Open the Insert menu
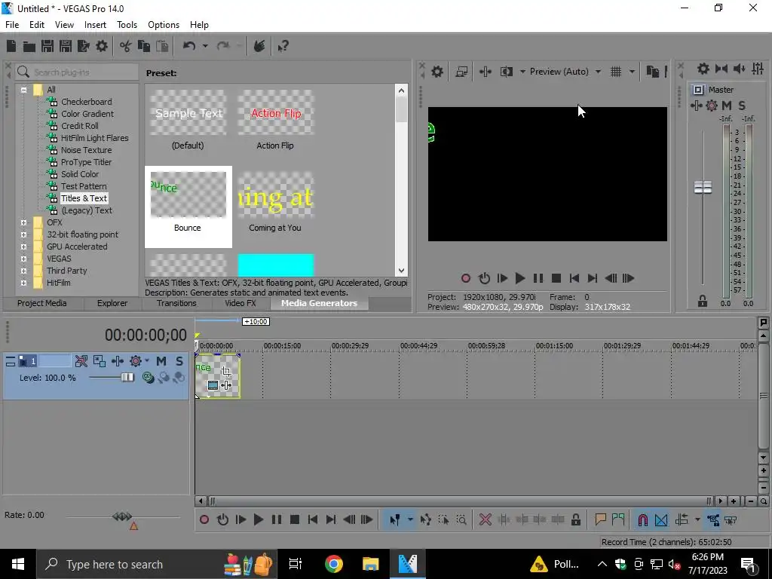This screenshot has width=772, height=579. pyautogui.click(x=95, y=25)
